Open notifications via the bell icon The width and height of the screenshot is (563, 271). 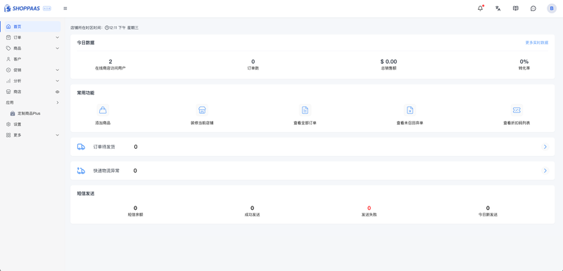click(481, 8)
